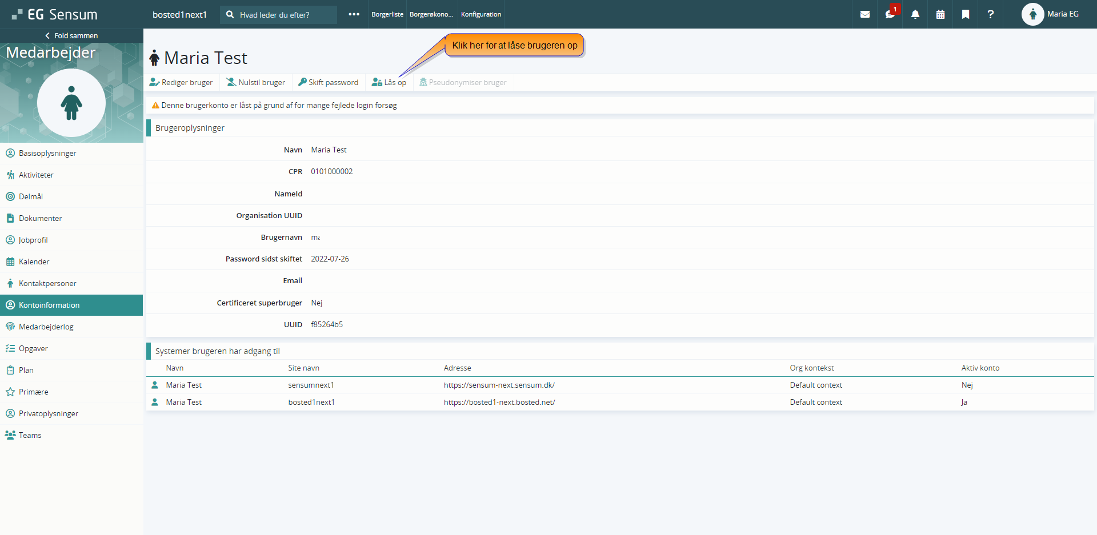Collapse sidebar with Fold sammen

tap(71, 35)
